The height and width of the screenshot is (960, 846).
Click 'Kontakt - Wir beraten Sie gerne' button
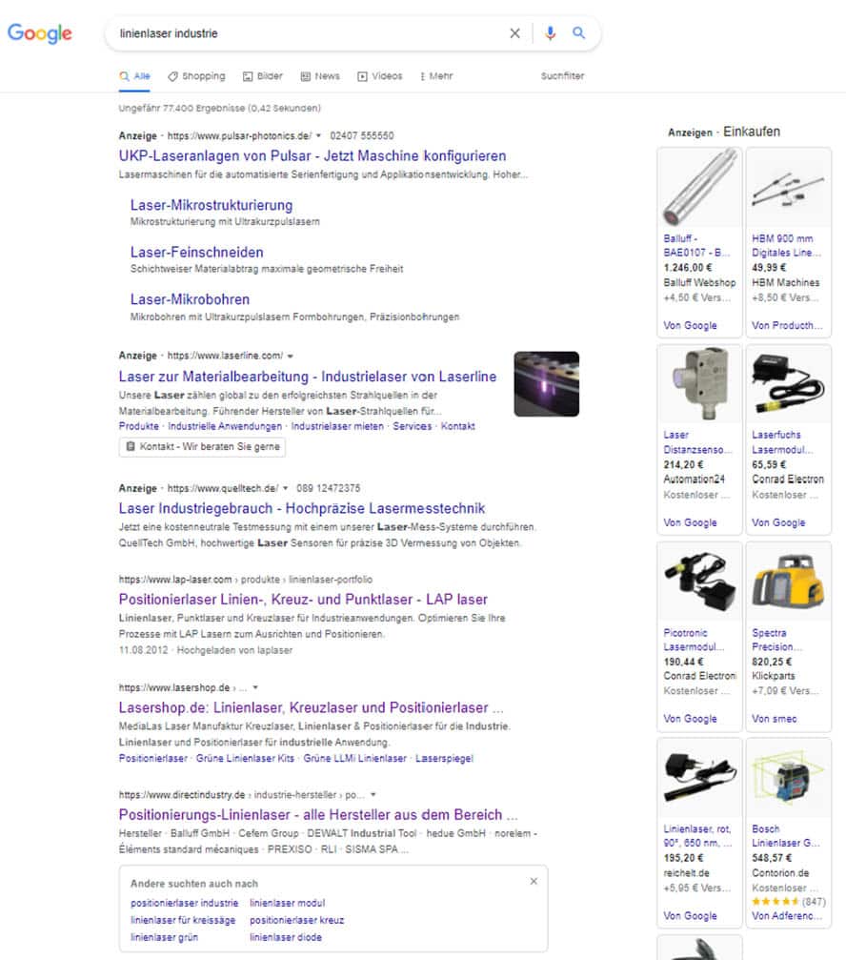[x=202, y=447]
